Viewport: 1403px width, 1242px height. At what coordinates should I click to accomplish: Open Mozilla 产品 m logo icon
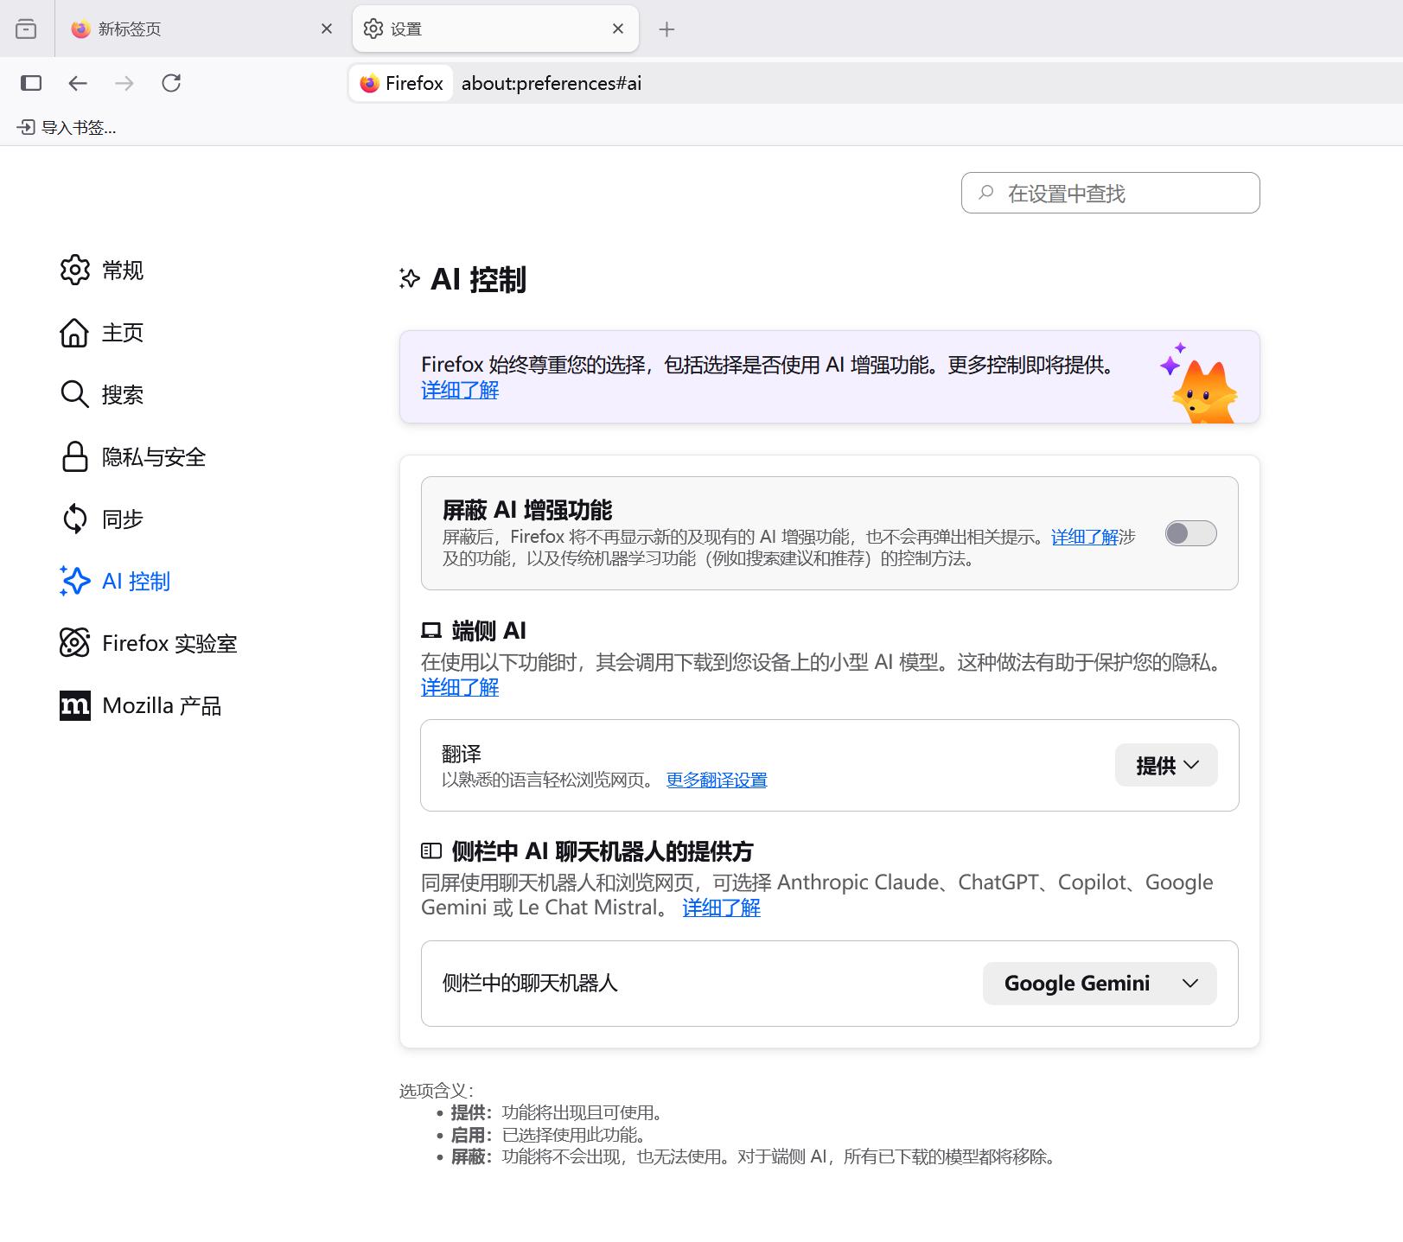click(x=74, y=705)
